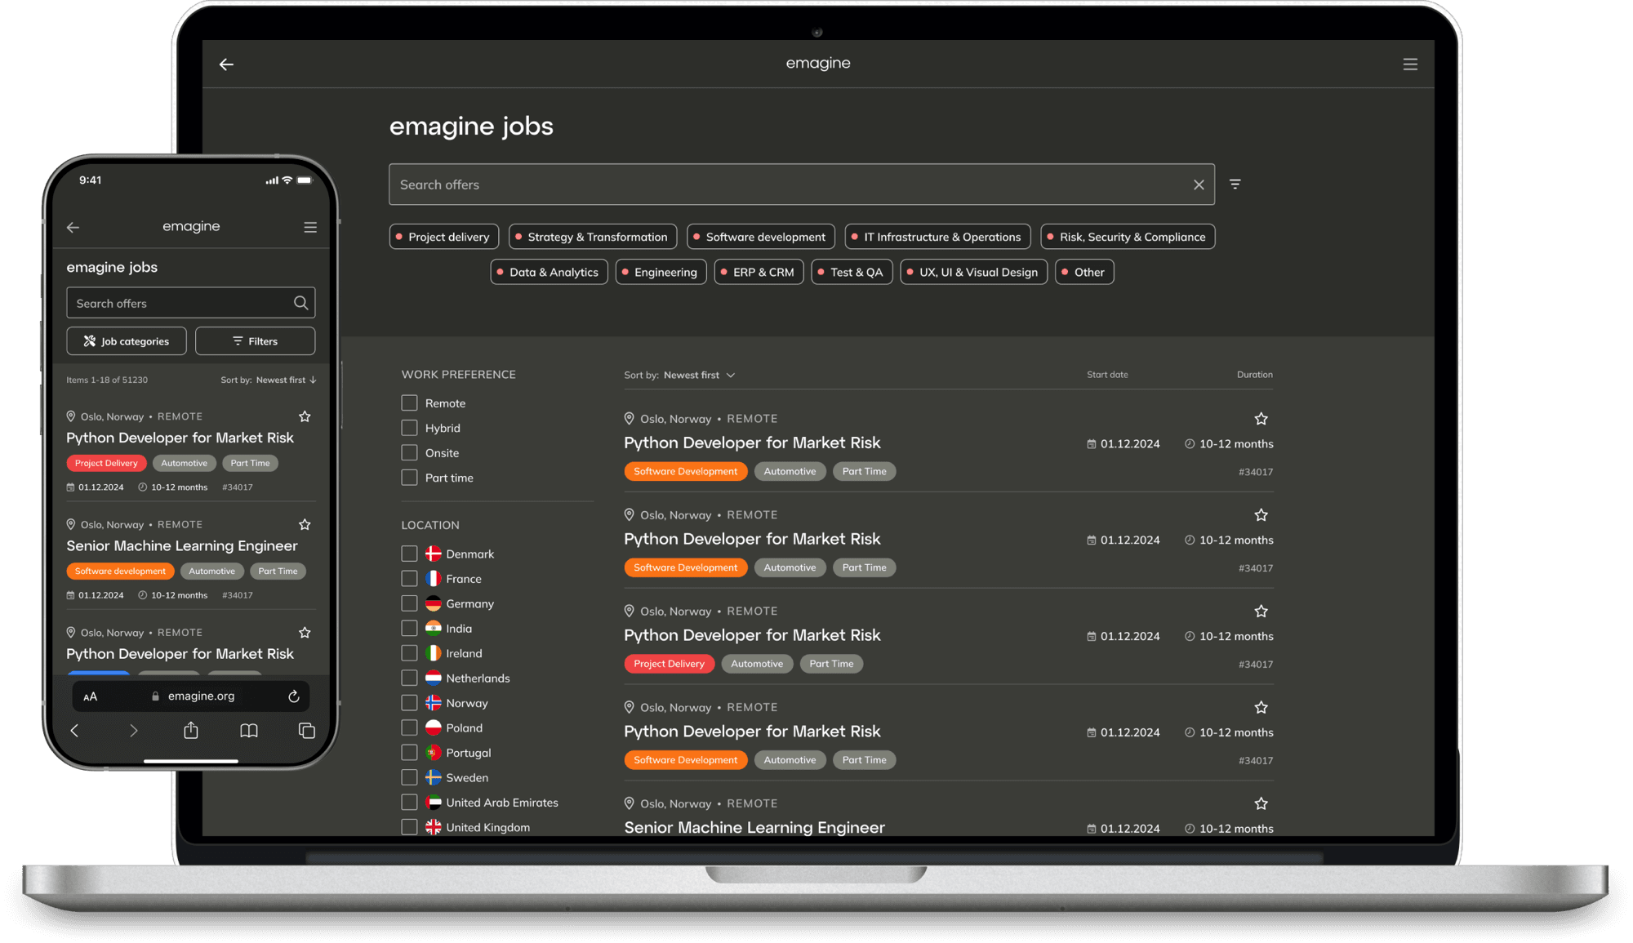Viewport: 1633px width, 943px height.
Task: Select the Software development category chip
Action: click(x=761, y=237)
